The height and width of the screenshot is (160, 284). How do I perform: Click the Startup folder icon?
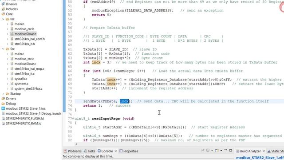8,94
